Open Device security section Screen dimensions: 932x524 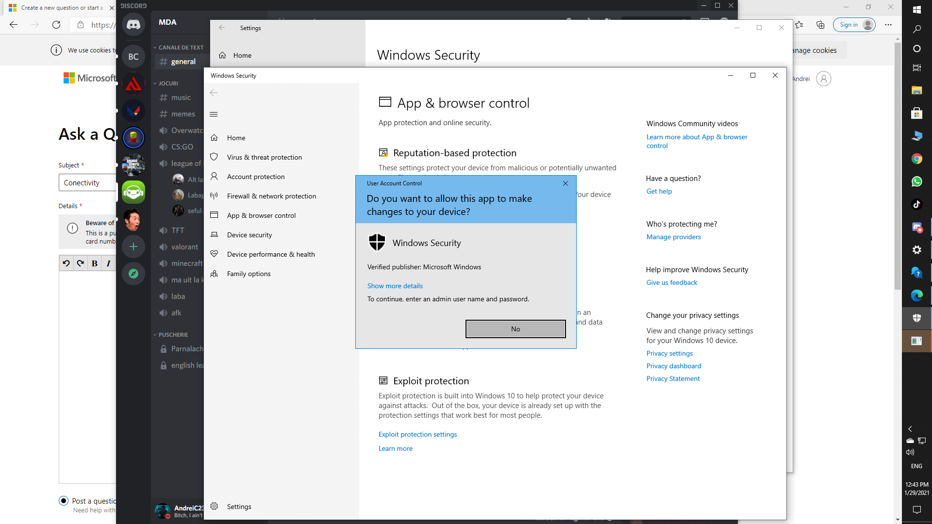[250, 235]
